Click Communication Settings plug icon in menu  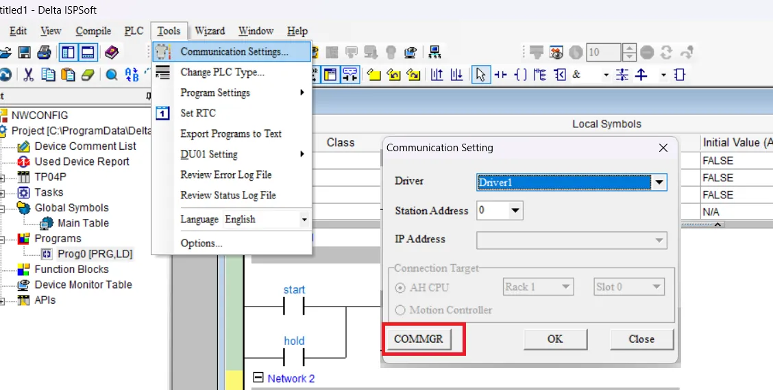(x=162, y=51)
